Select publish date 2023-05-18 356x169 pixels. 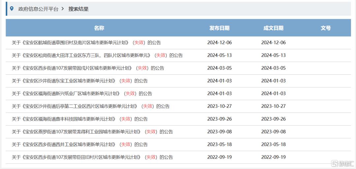[x=220, y=144]
